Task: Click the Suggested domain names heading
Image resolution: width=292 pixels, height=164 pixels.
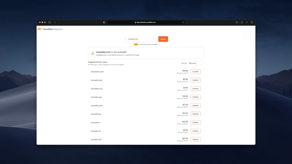Action: pyautogui.click(x=97, y=62)
